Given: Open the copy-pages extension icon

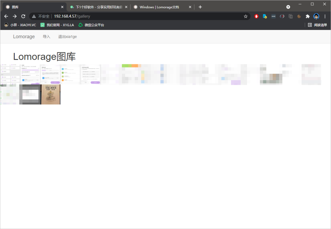Looking at the screenshot, I should (291, 16).
